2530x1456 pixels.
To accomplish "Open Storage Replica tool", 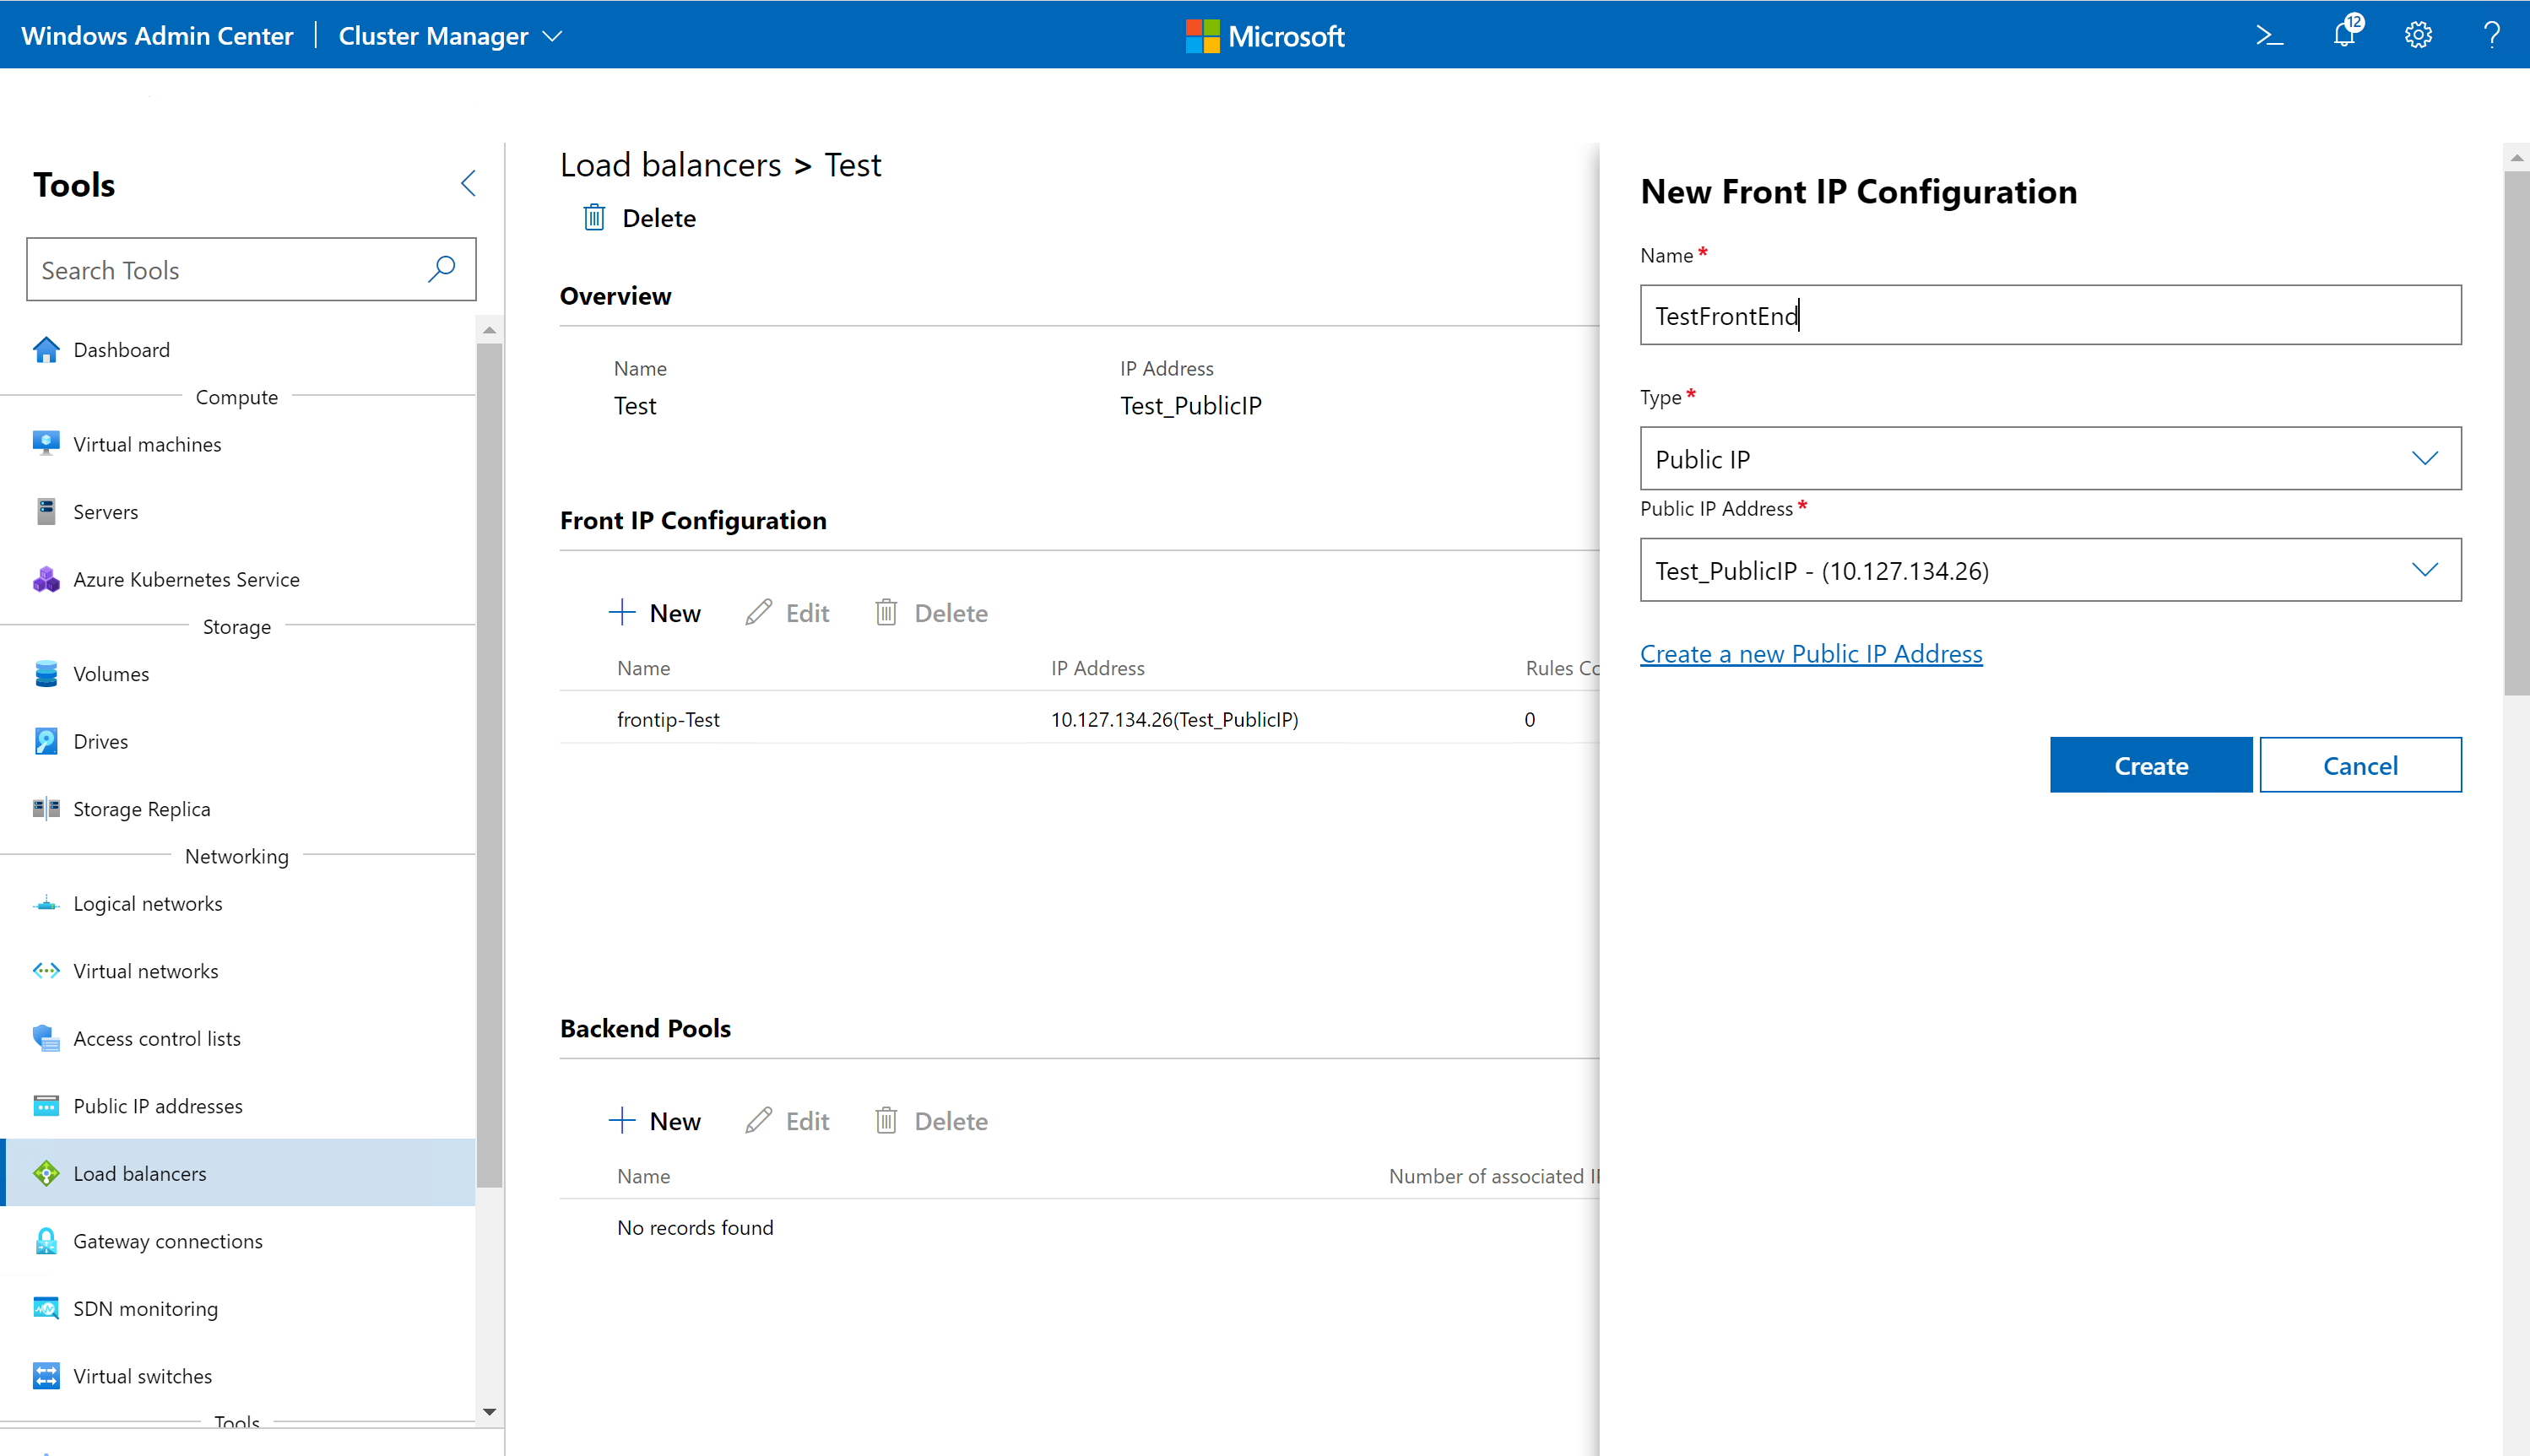I will point(141,809).
